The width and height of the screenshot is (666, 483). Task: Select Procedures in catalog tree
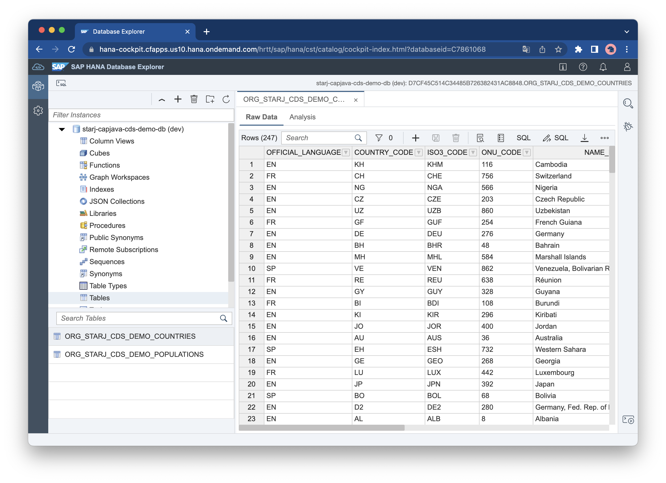point(107,225)
